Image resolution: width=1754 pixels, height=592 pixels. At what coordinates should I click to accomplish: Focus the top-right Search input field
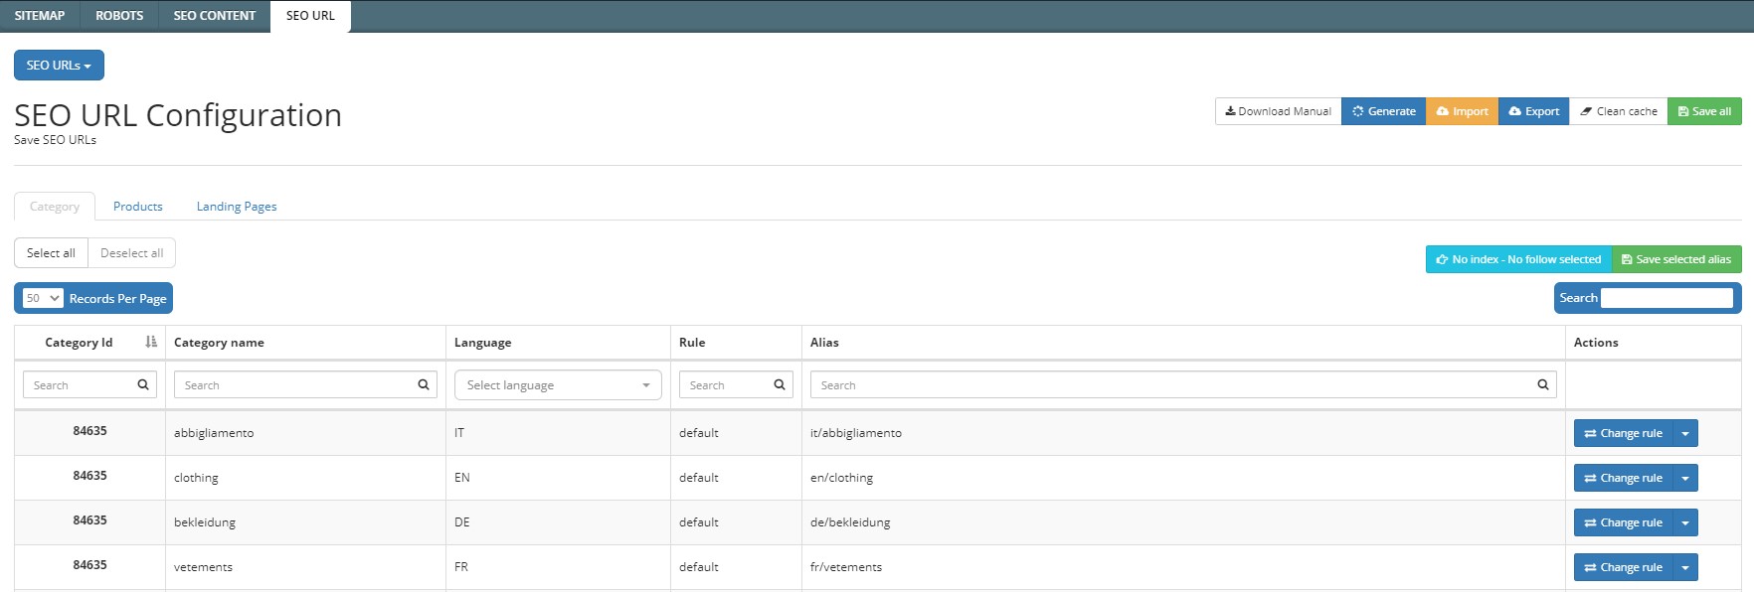click(1666, 298)
